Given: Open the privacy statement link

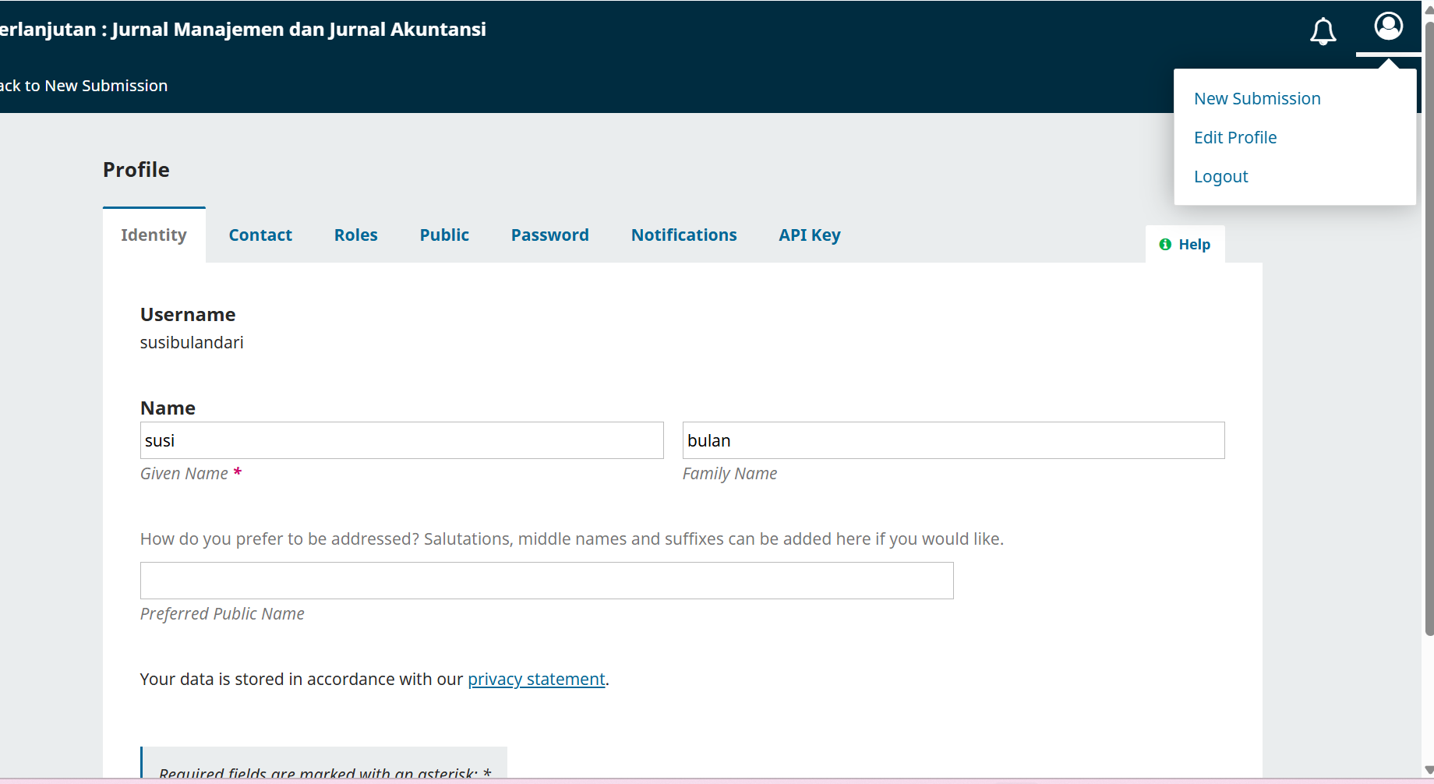Looking at the screenshot, I should (536, 680).
